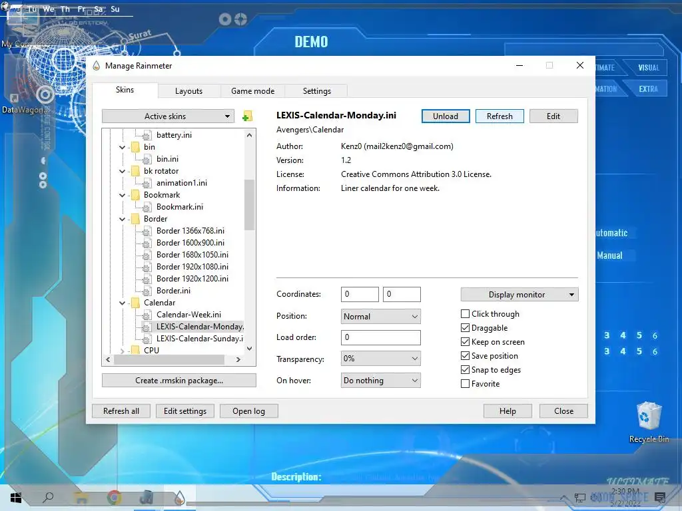Disable Snap to edges
The height and width of the screenshot is (511, 682).
[465, 369]
